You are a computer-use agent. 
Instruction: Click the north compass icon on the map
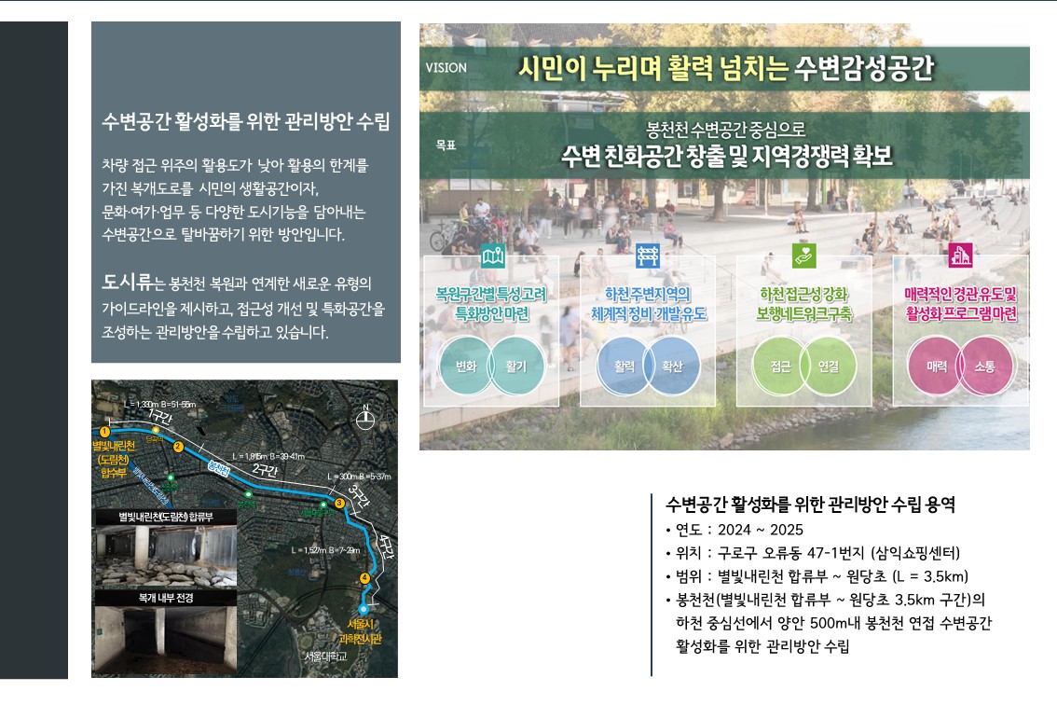[x=366, y=417]
